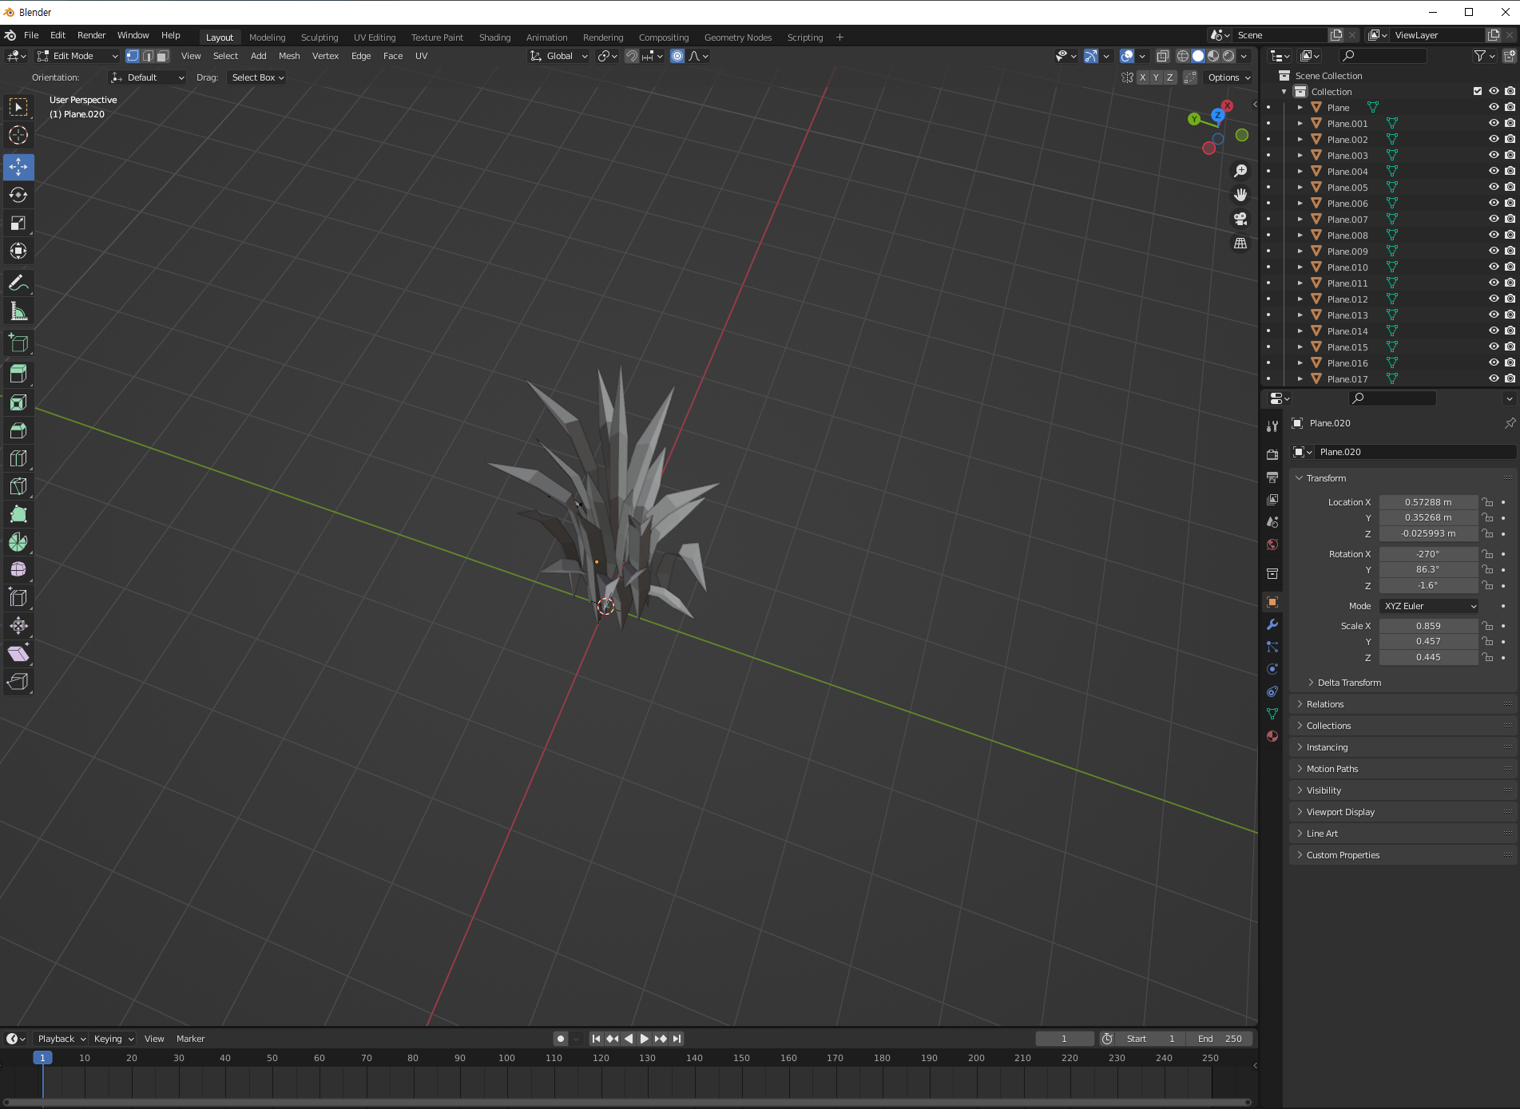This screenshot has width=1520, height=1109.
Task: Select the Inset Faces tool
Action: coord(18,402)
